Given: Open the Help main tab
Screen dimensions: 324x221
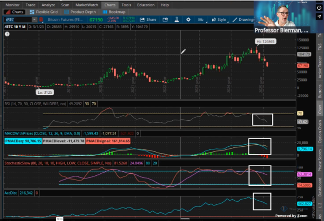Looking at the screenshot, I should click(165, 5).
